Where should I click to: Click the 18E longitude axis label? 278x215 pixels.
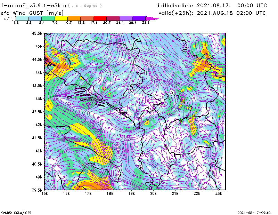pos(110,193)
